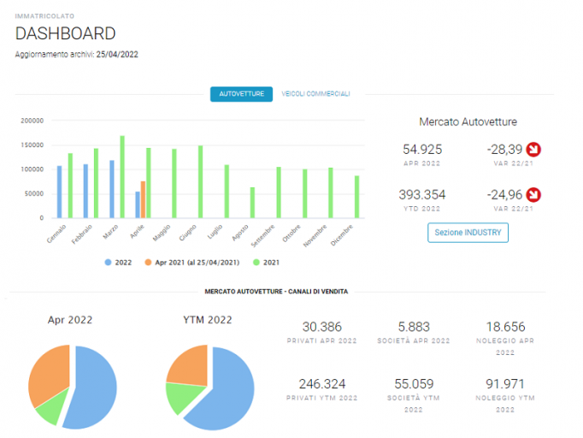Toggle the blue 2022 legend marker
Screen dimensions: 583x438
pyautogui.click(x=109, y=263)
